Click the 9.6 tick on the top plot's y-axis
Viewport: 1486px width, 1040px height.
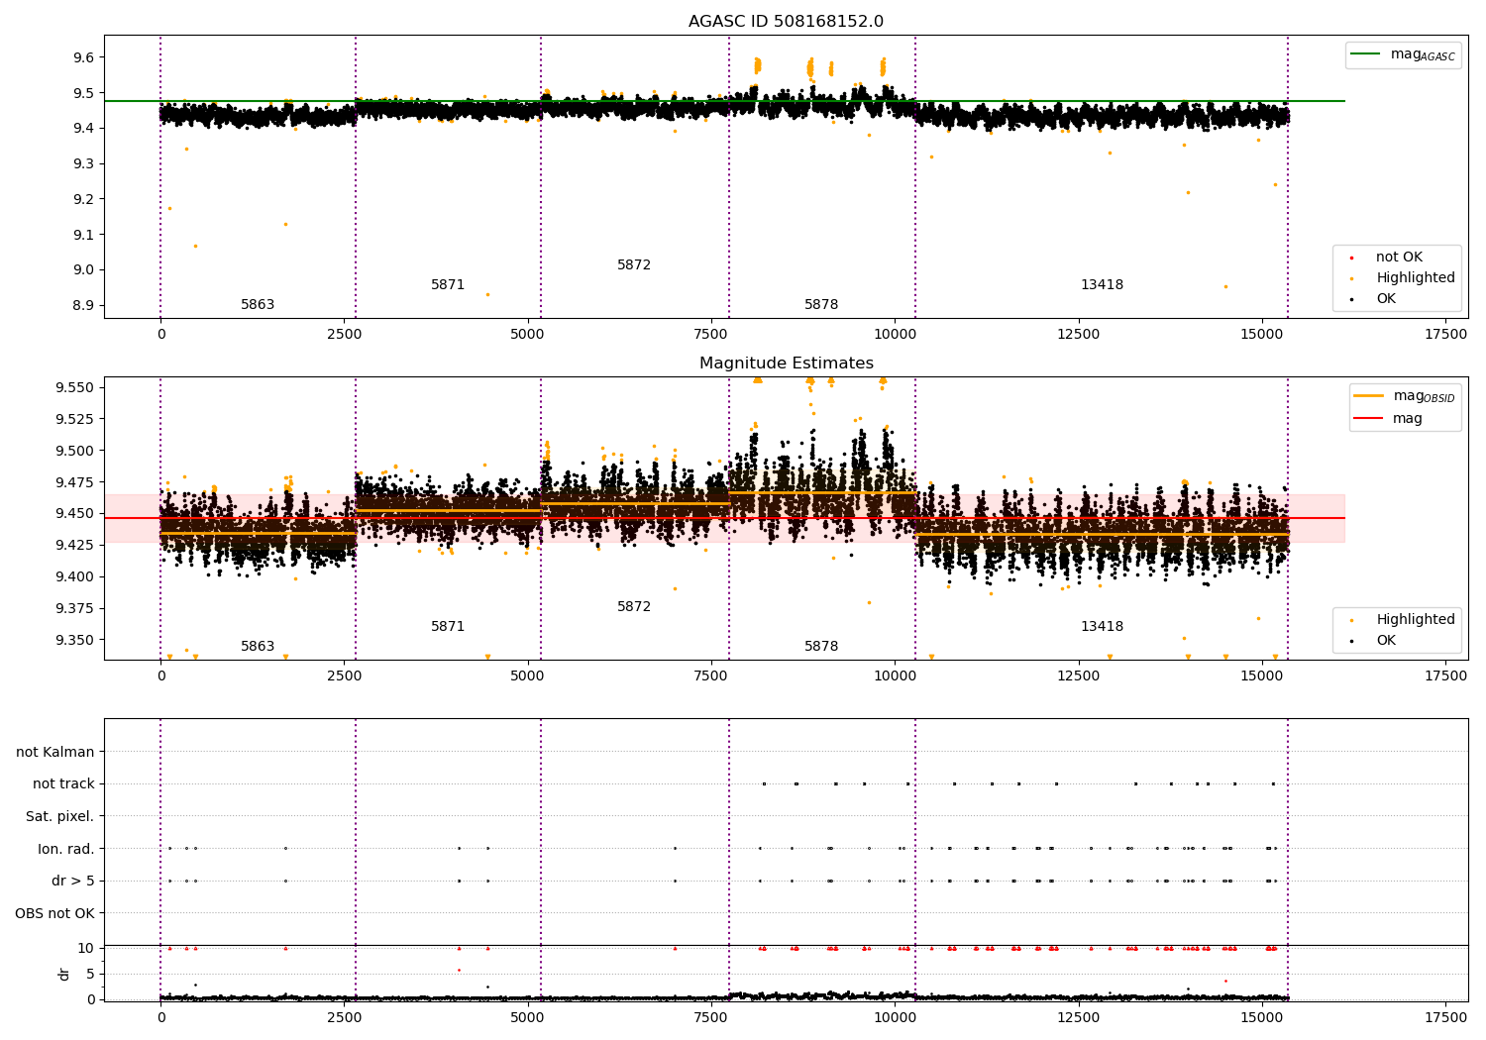coord(84,57)
